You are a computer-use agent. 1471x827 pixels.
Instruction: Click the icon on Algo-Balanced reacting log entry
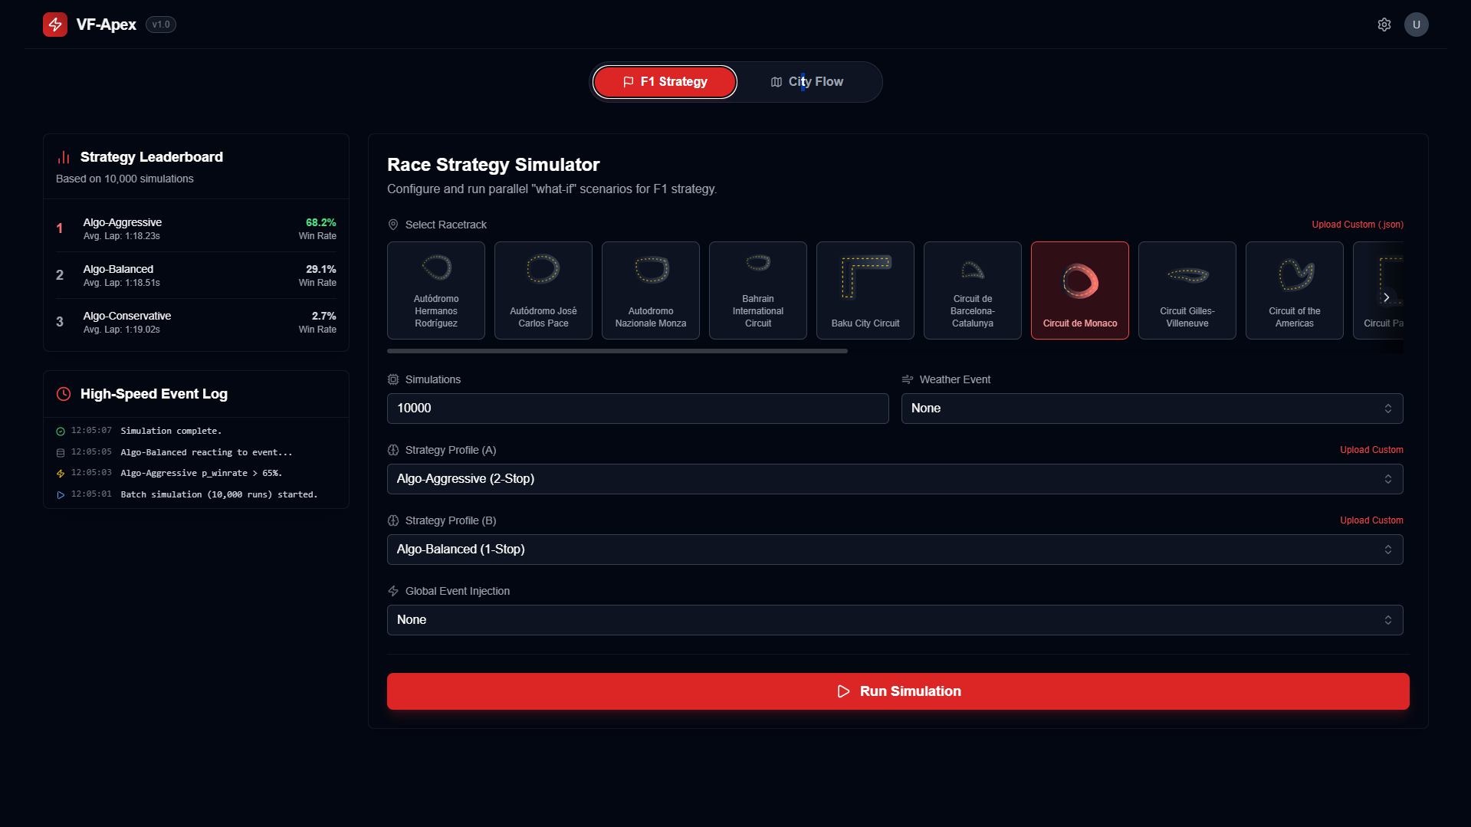[x=61, y=453]
